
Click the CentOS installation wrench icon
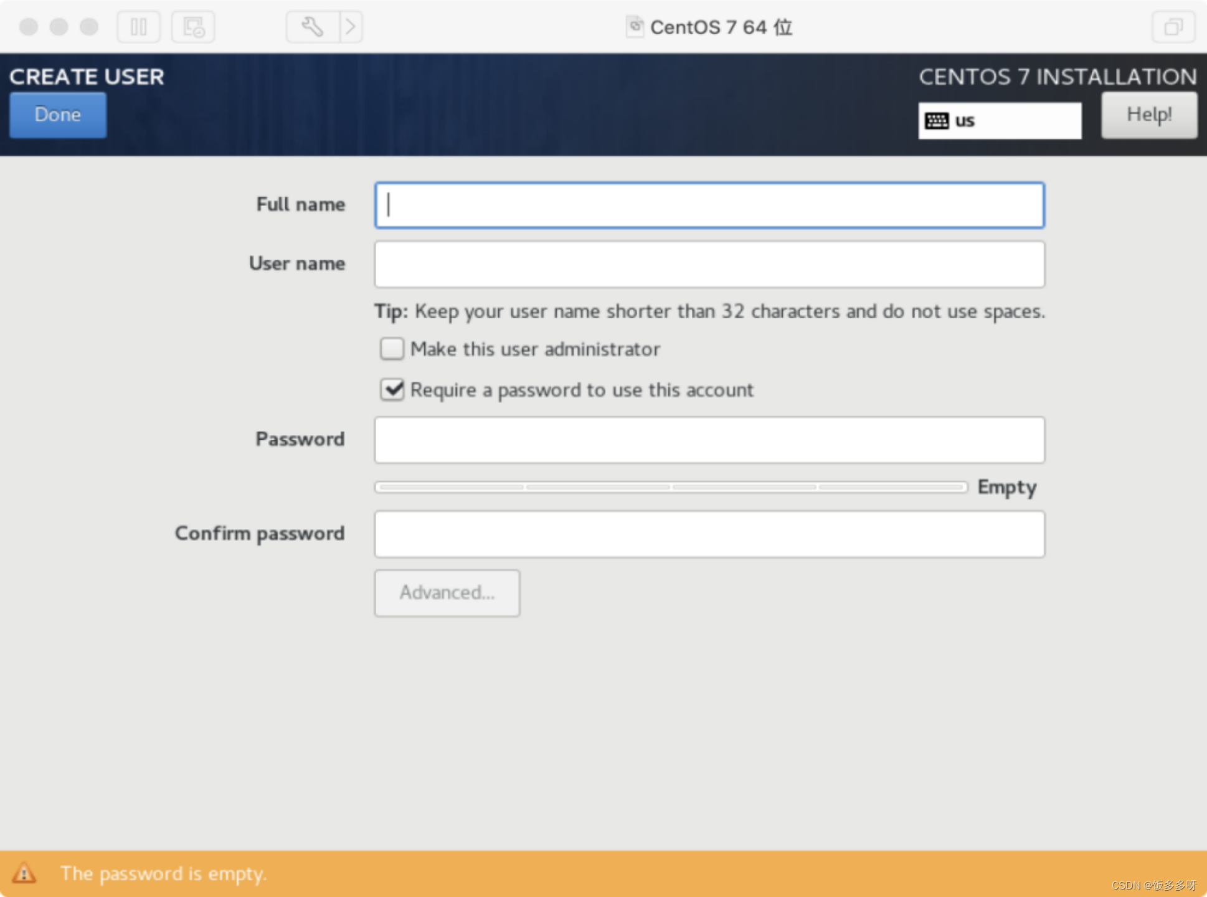pos(313,26)
